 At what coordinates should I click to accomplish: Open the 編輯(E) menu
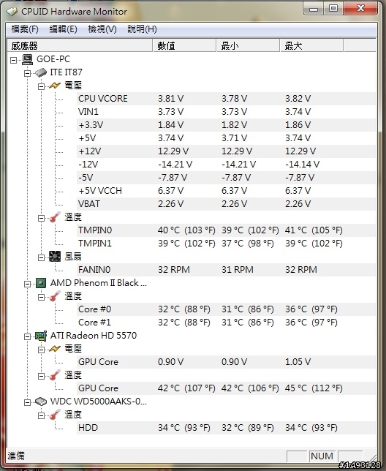[x=64, y=29]
